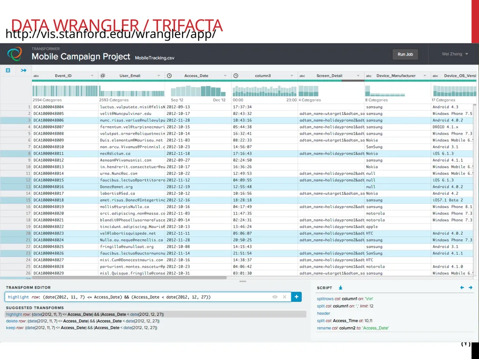Click the MobileTracking.csv file name
The image size is (479, 359).
[154, 57]
